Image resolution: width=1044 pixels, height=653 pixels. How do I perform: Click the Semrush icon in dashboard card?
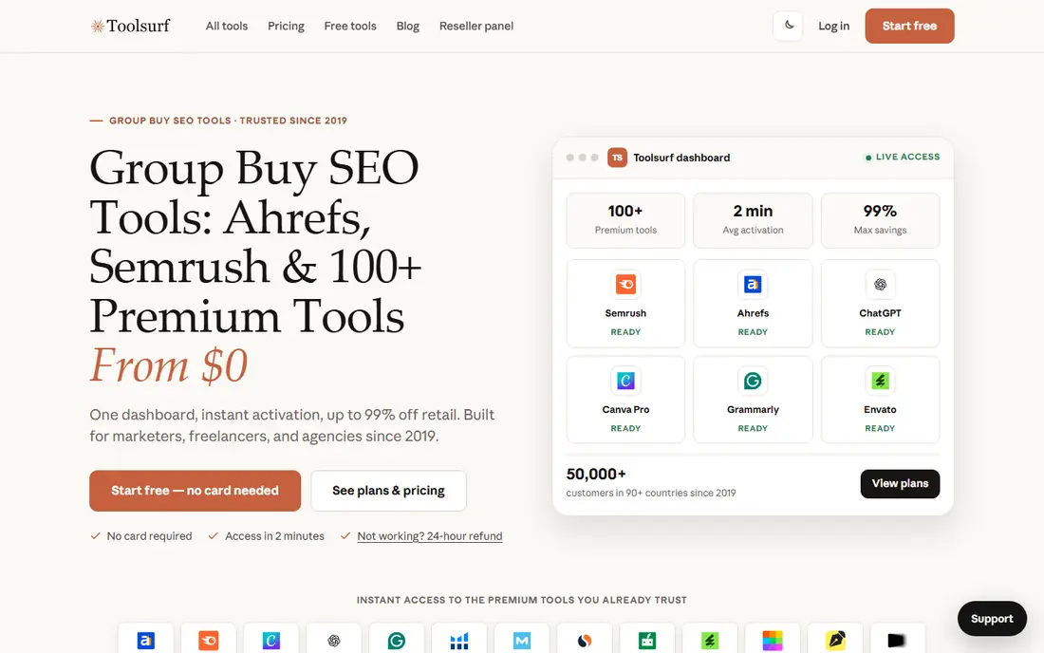625,284
